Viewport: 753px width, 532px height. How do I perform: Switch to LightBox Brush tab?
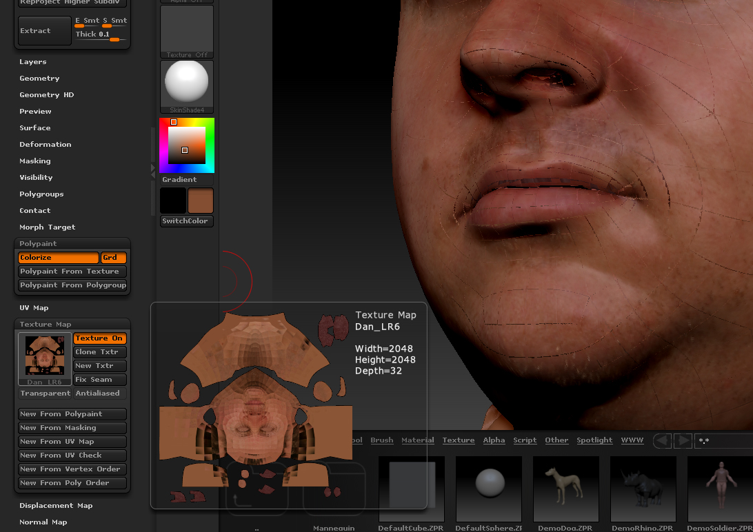(x=382, y=440)
